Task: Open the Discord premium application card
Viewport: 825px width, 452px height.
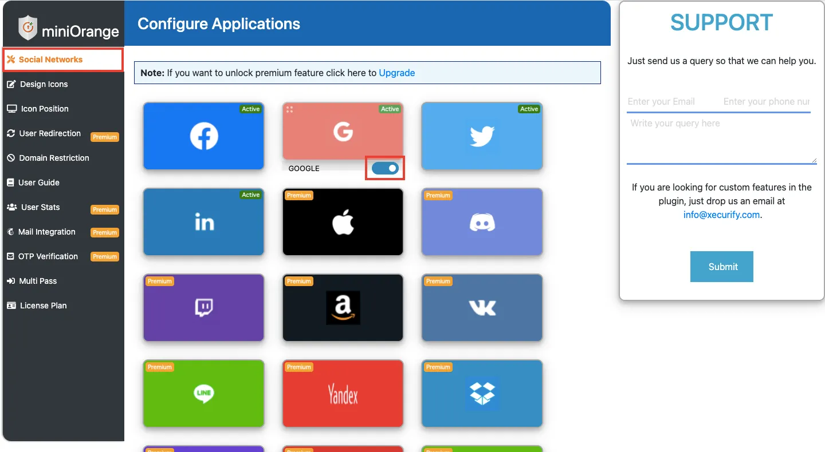Action: pyautogui.click(x=482, y=222)
